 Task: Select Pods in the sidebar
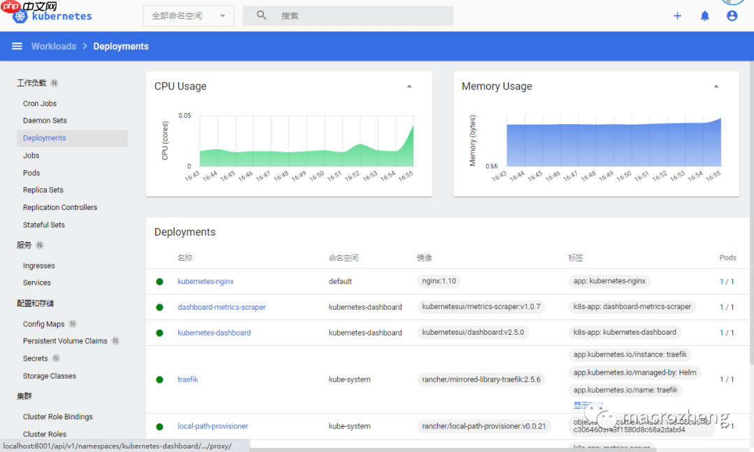click(x=31, y=173)
